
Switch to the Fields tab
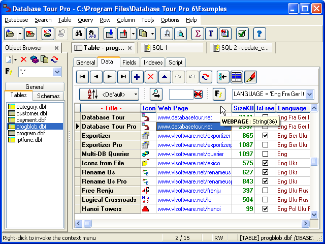tap(129, 63)
